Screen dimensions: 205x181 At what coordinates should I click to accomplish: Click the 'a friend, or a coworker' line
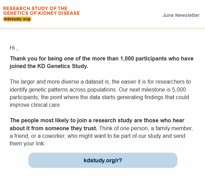pyautogui.click(x=97, y=136)
